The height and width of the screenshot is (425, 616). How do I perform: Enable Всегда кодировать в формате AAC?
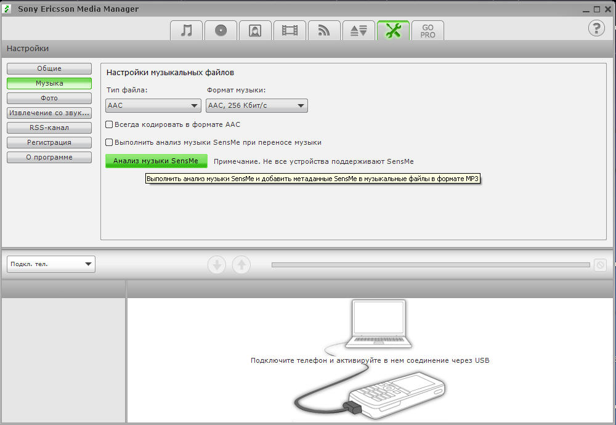pyautogui.click(x=109, y=124)
